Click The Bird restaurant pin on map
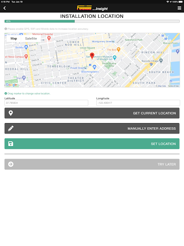This screenshot has width=184, height=246. click(118, 49)
